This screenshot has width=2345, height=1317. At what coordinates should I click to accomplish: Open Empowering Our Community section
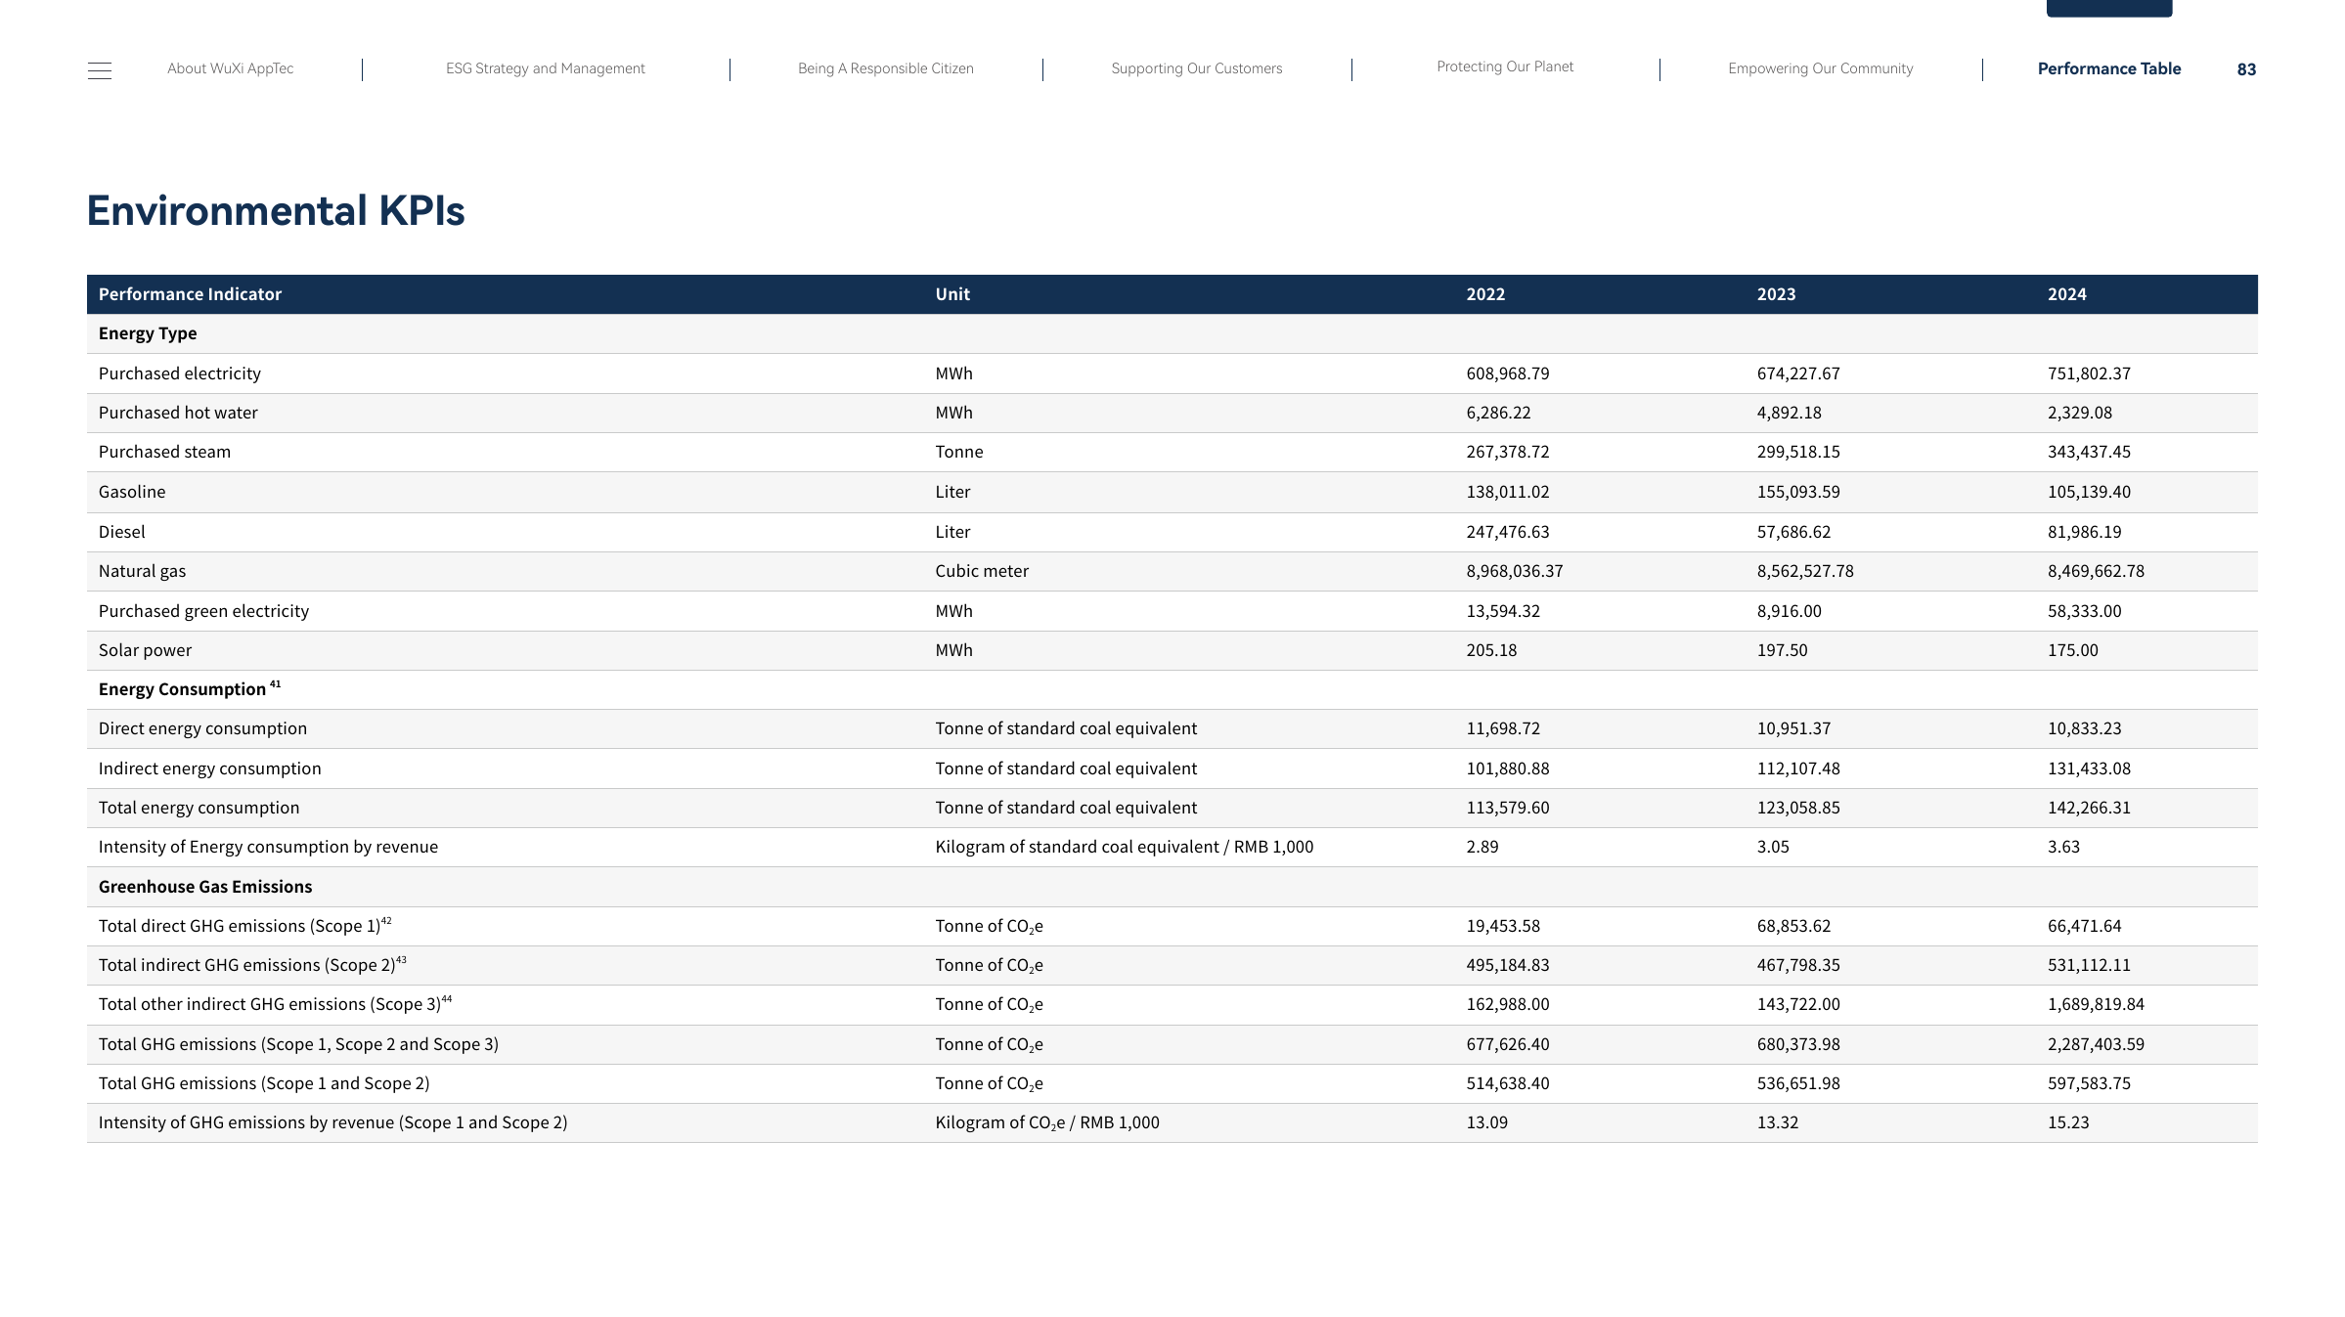(x=1821, y=68)
